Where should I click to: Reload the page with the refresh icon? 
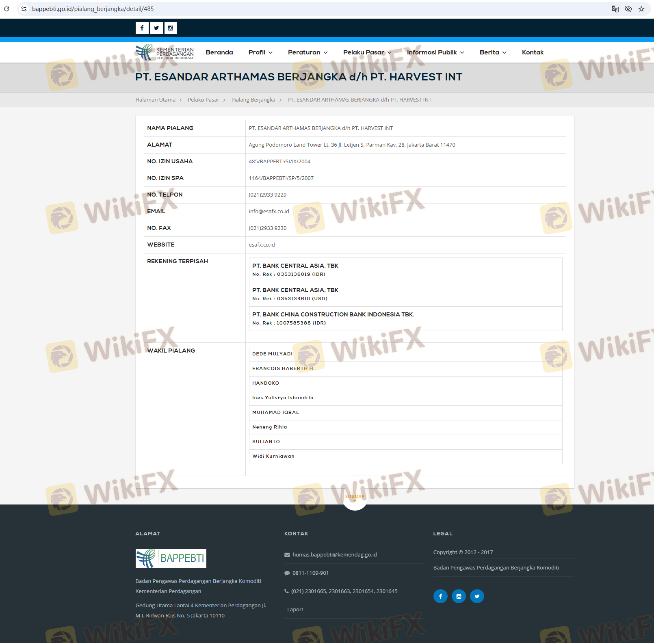point(6,9)
